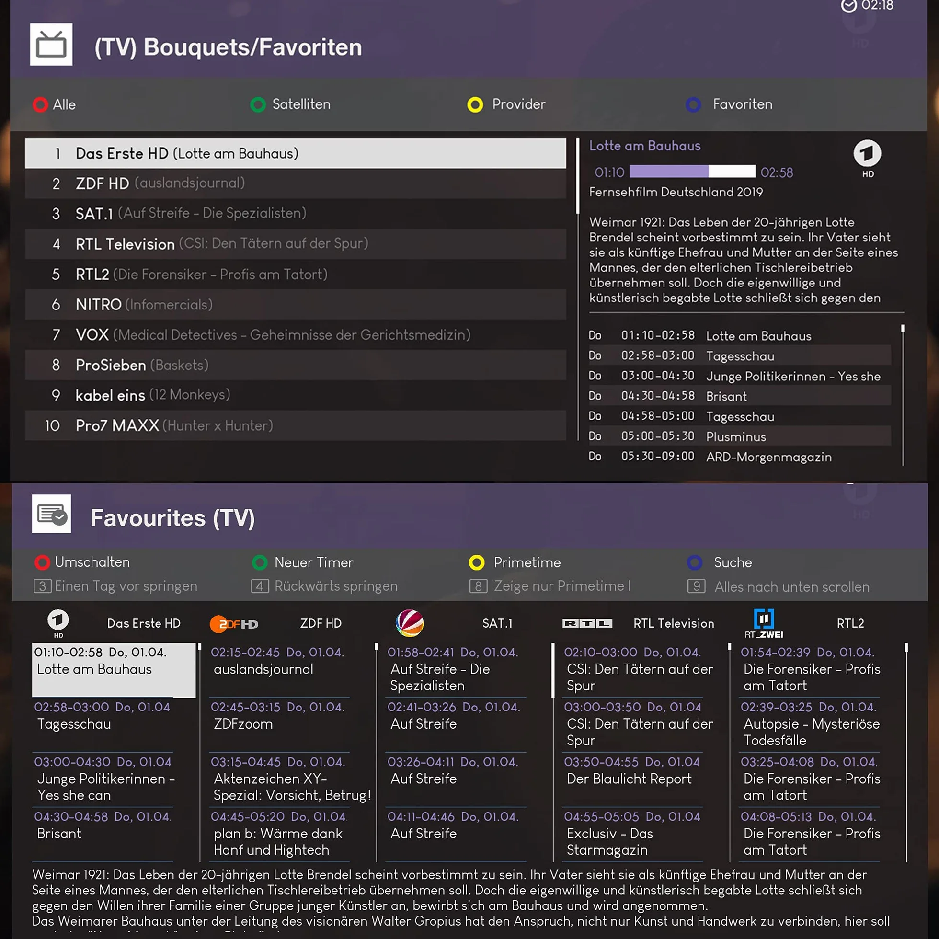The height and width of the screenshot is (939, 939).
Task: Click the key 8 icon for Zeige nur Primetime
Action: (478, 586)
